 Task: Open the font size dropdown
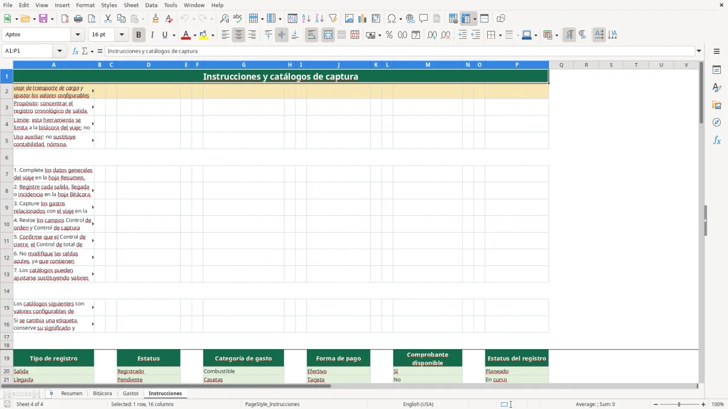121,35
